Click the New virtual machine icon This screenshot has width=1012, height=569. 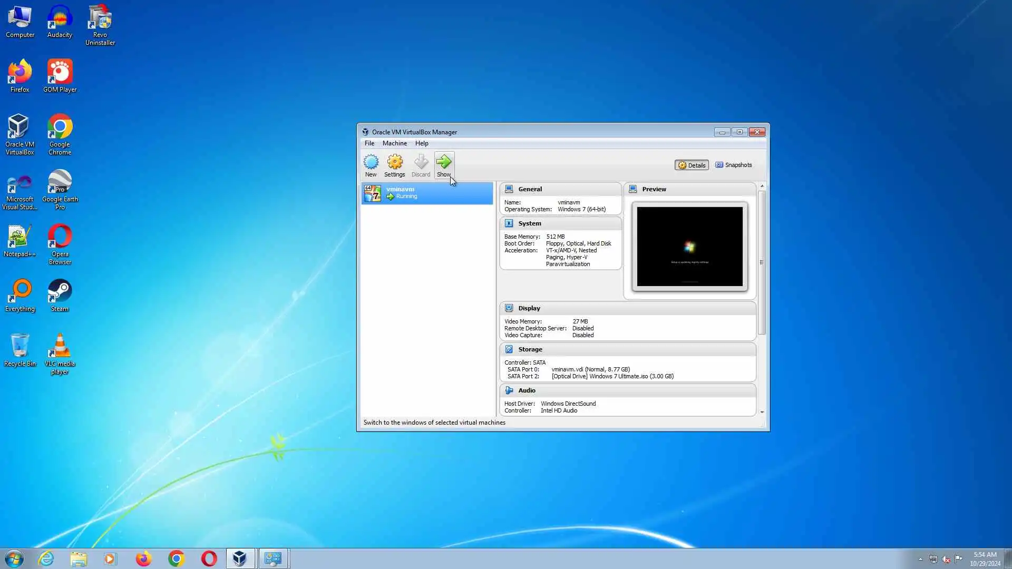click(371, 162)
